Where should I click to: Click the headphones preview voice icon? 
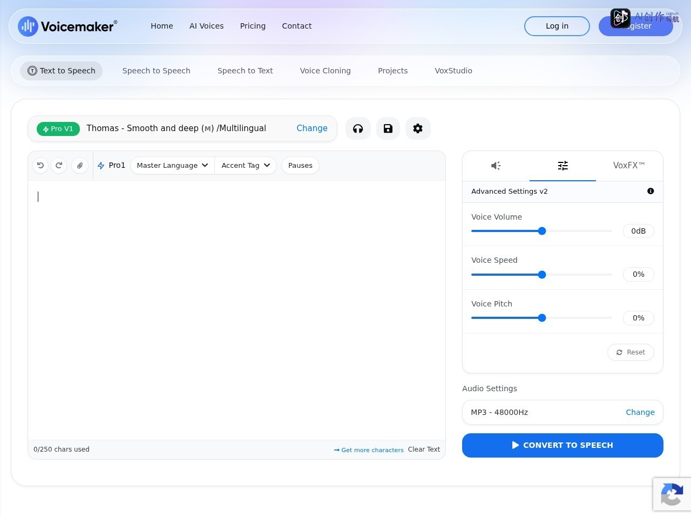(358, 128)
